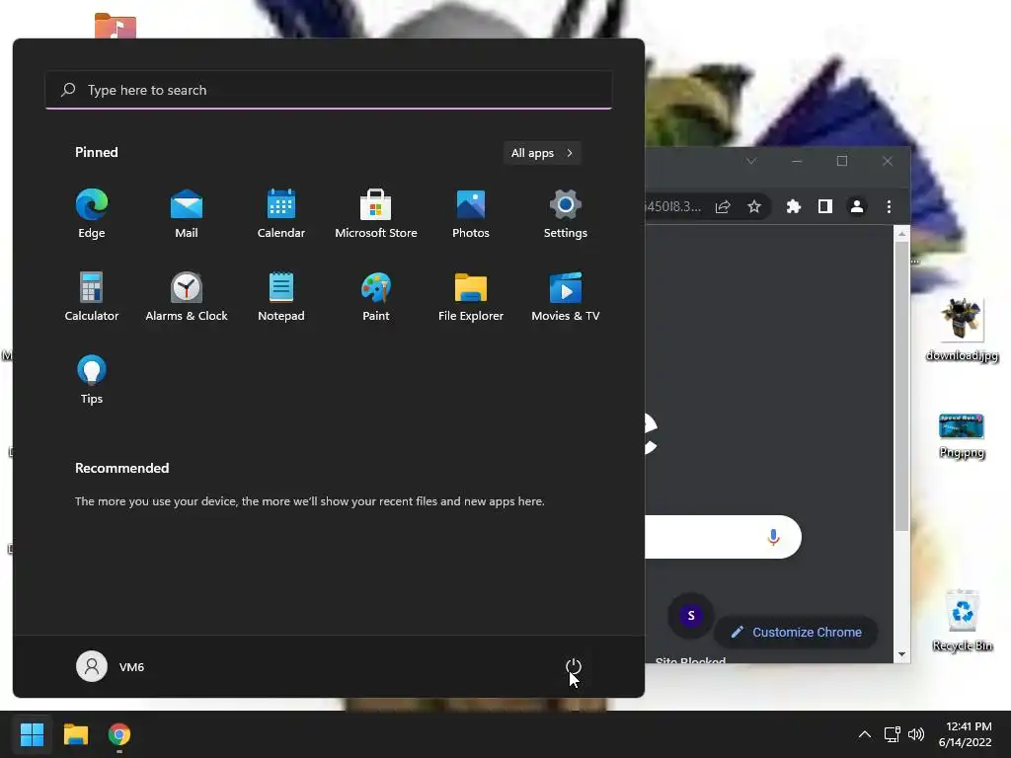This screenshot has height=758, width=1011.
Task: Click Chrome's share this page icon
Action: [722, 206]
